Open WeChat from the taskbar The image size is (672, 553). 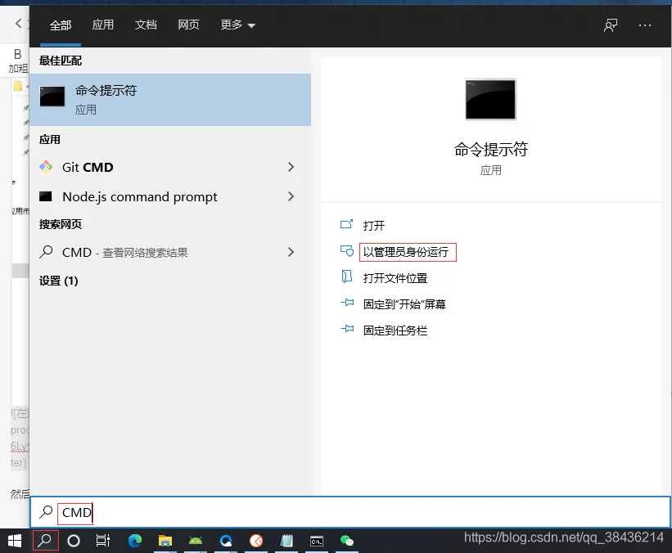(x=347, y=541)
